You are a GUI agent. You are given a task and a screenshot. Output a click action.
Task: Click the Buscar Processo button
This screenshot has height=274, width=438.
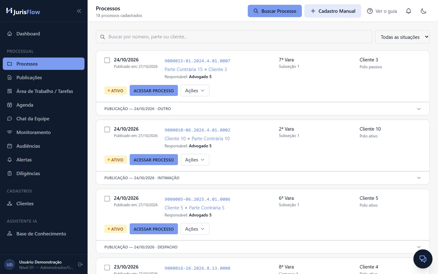pyautogui.click(x=275, y=11)
